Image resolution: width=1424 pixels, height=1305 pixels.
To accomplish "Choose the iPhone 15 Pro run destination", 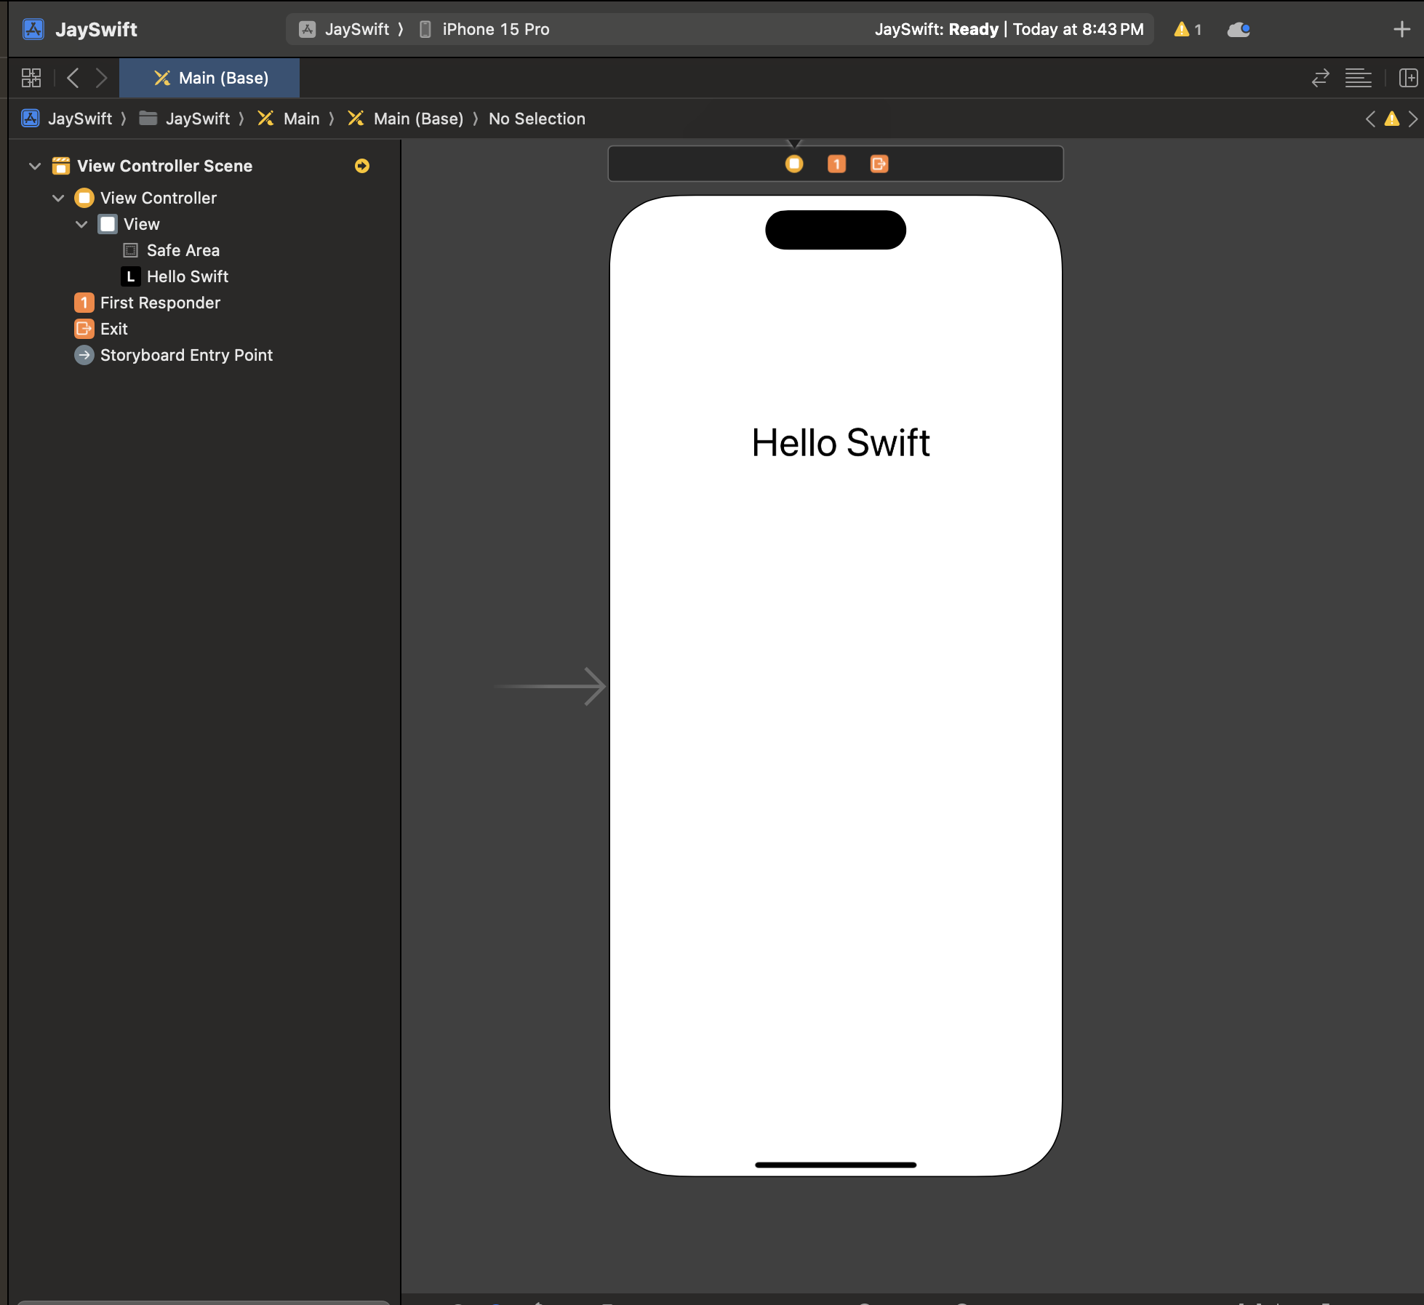I will pyautogui.click(x=484, y=29).
